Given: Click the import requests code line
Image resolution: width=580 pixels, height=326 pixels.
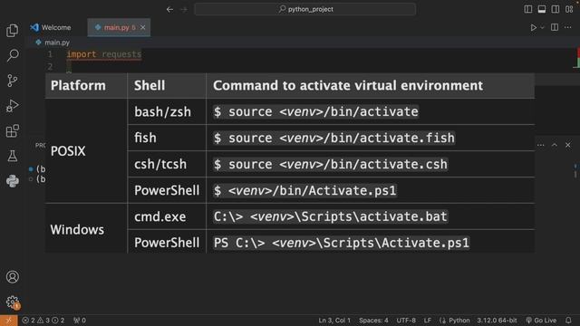Looking at the screenshot, I should pos(104,54).
